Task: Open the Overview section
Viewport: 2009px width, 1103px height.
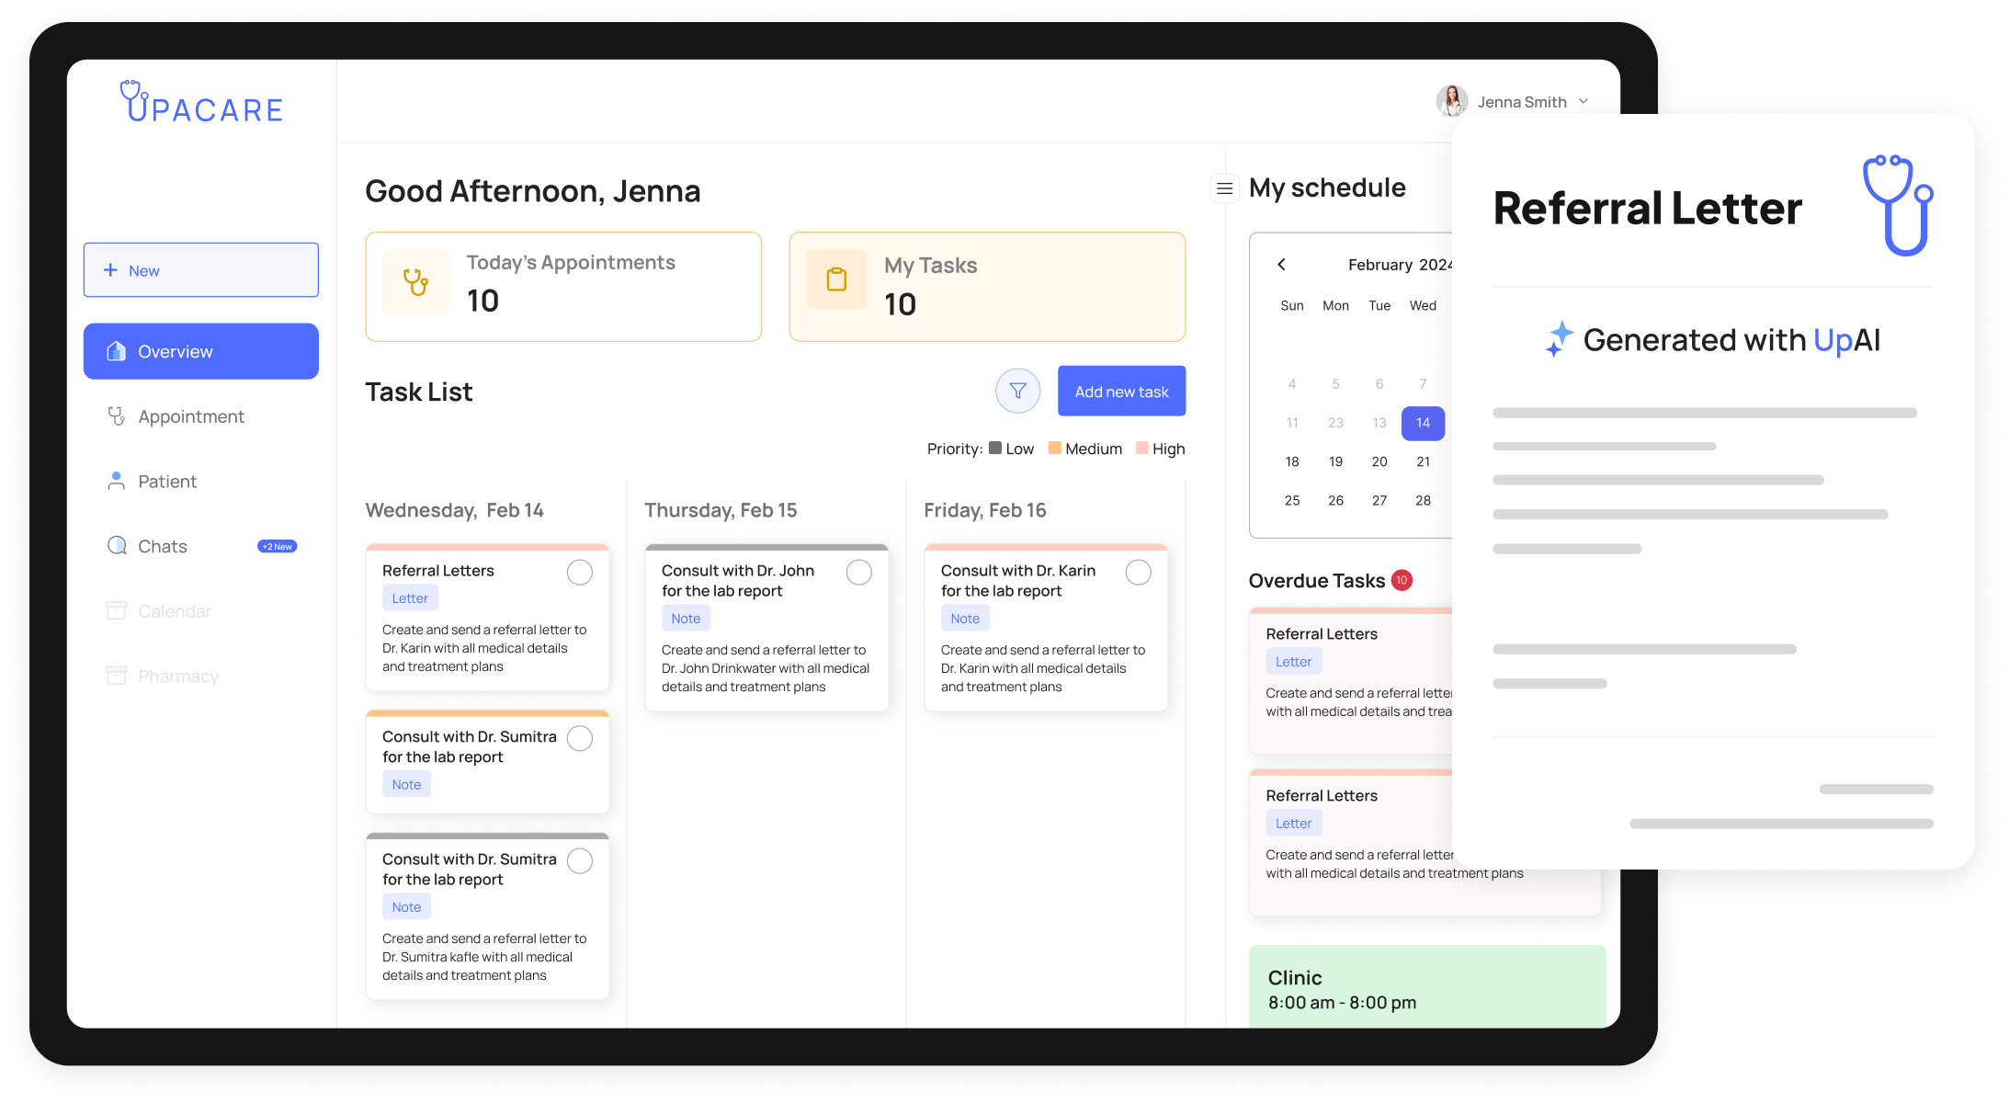Action: point(201,351)
